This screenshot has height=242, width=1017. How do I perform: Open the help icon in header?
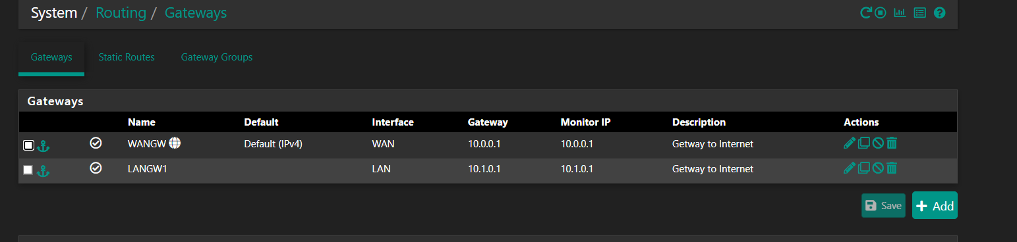[940, 12]
